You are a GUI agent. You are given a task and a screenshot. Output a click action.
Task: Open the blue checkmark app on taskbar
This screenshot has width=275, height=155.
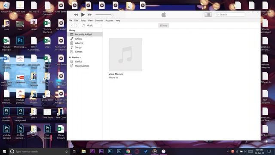146,151
